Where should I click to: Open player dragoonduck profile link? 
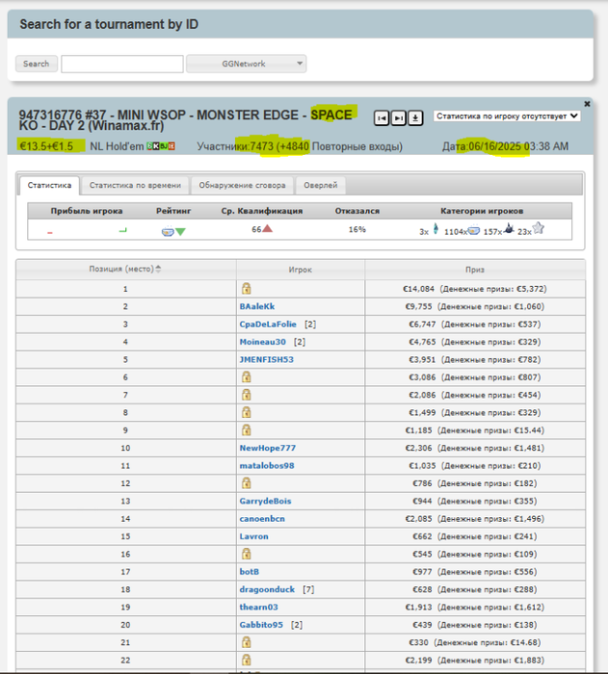[x=267, y=589]
